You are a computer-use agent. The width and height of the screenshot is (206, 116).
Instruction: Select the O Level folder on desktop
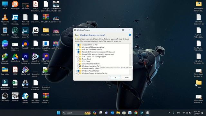pyautogui.click(x=199, y=84)
